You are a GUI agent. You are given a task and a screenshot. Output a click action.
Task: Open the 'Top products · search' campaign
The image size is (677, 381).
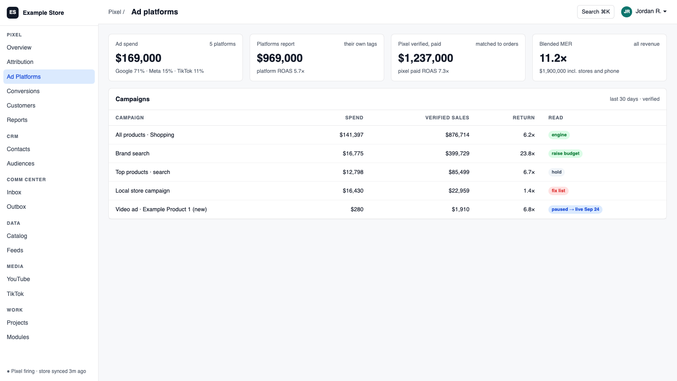pos(388,172)
